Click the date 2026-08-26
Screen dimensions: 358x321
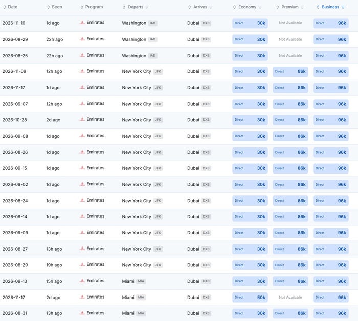click(x=15, y=152)
